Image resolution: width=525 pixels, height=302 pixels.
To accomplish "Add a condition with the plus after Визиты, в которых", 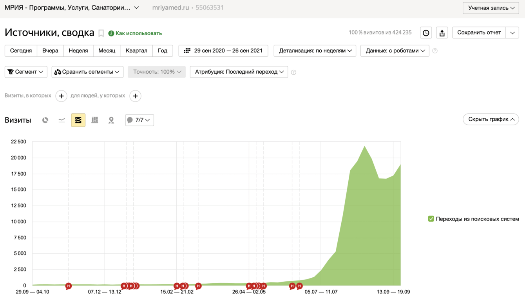I will pos(61,96).
